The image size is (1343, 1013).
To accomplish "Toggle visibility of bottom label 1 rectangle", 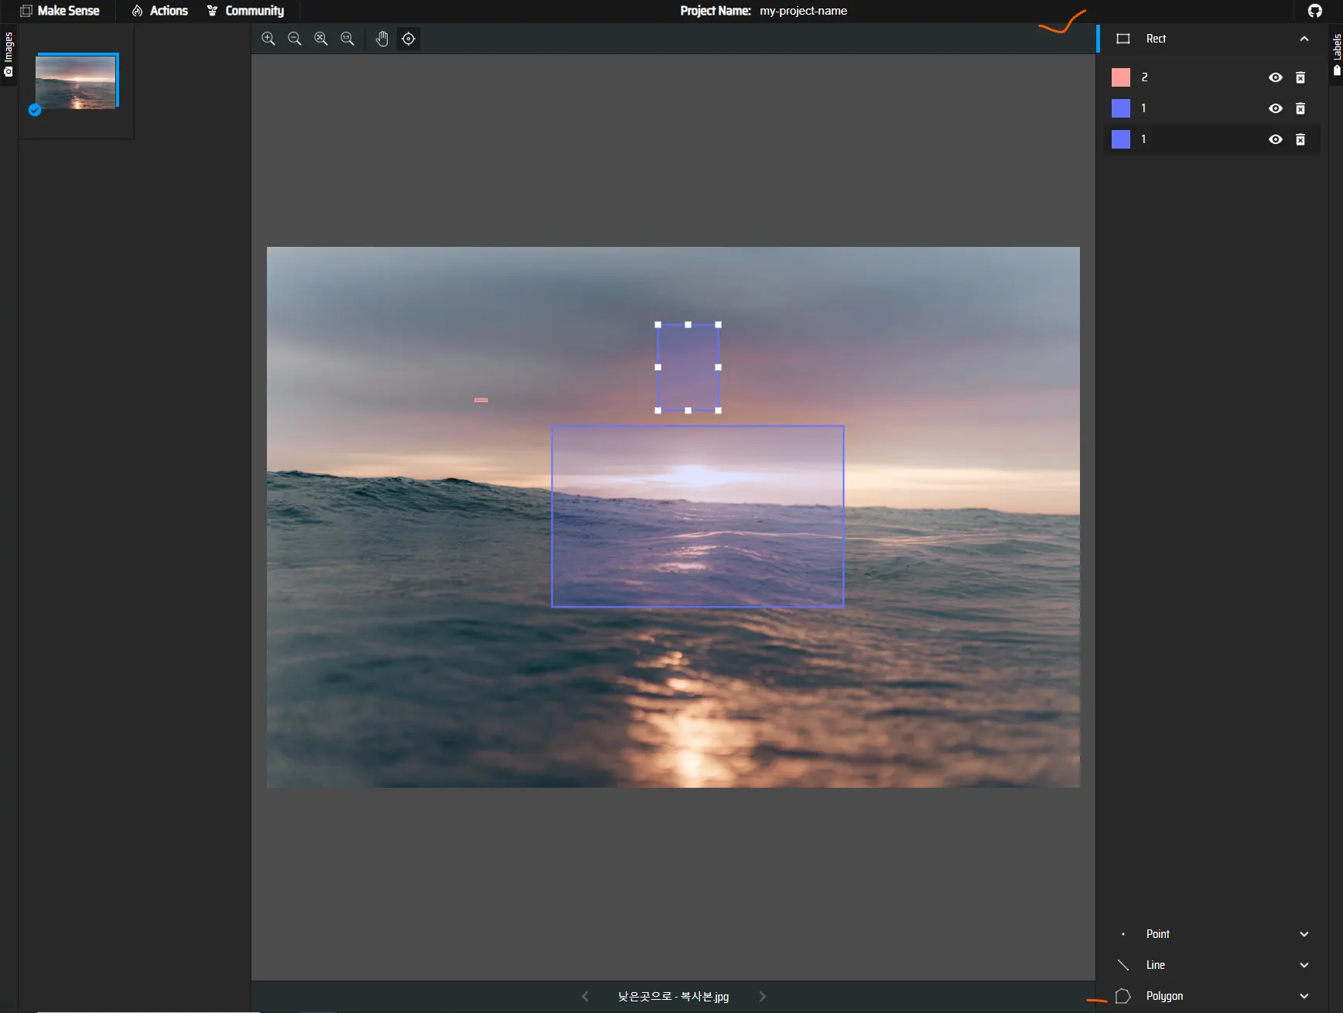I will [1276, 139].
